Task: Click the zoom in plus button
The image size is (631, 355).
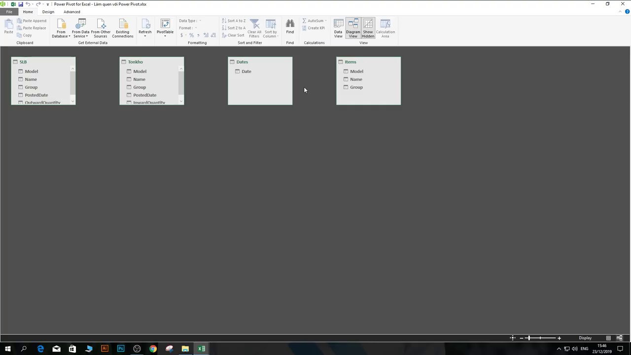Action: (559, 338)
